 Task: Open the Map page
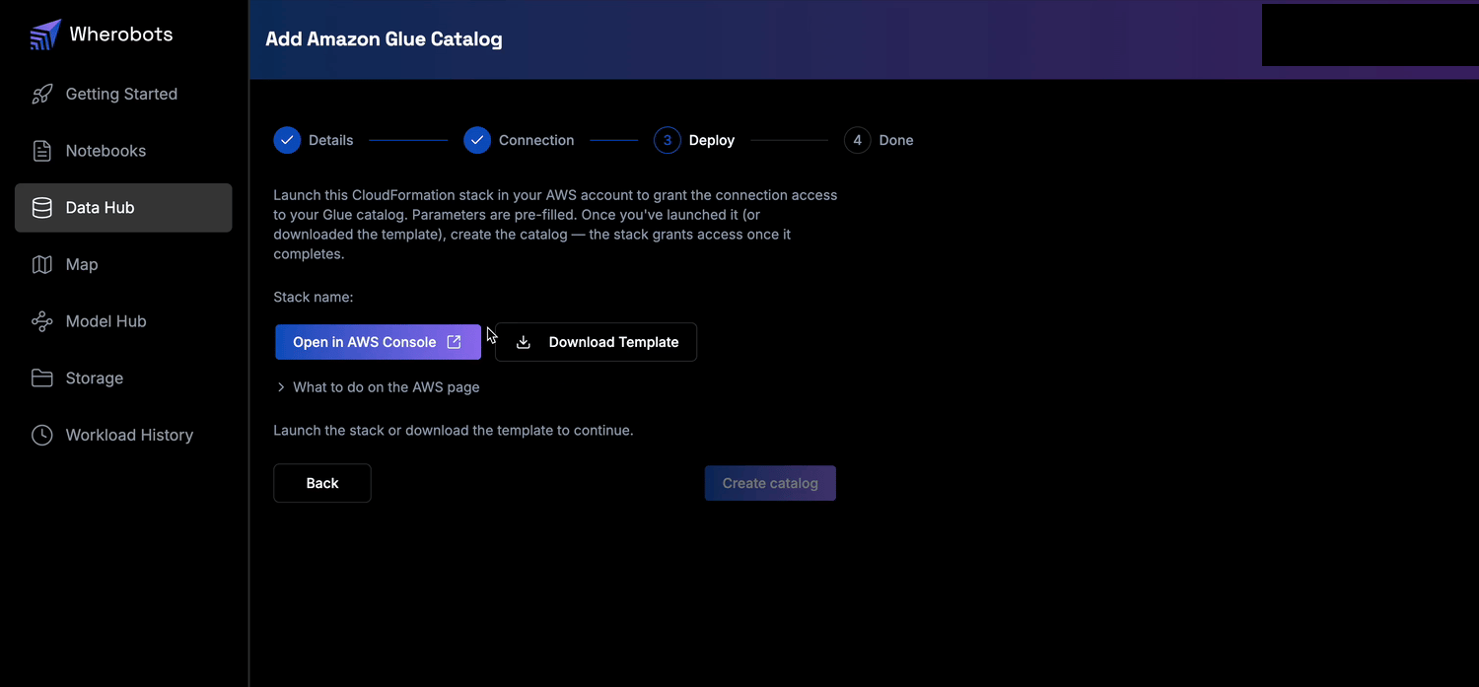click(x=123, y=264)
